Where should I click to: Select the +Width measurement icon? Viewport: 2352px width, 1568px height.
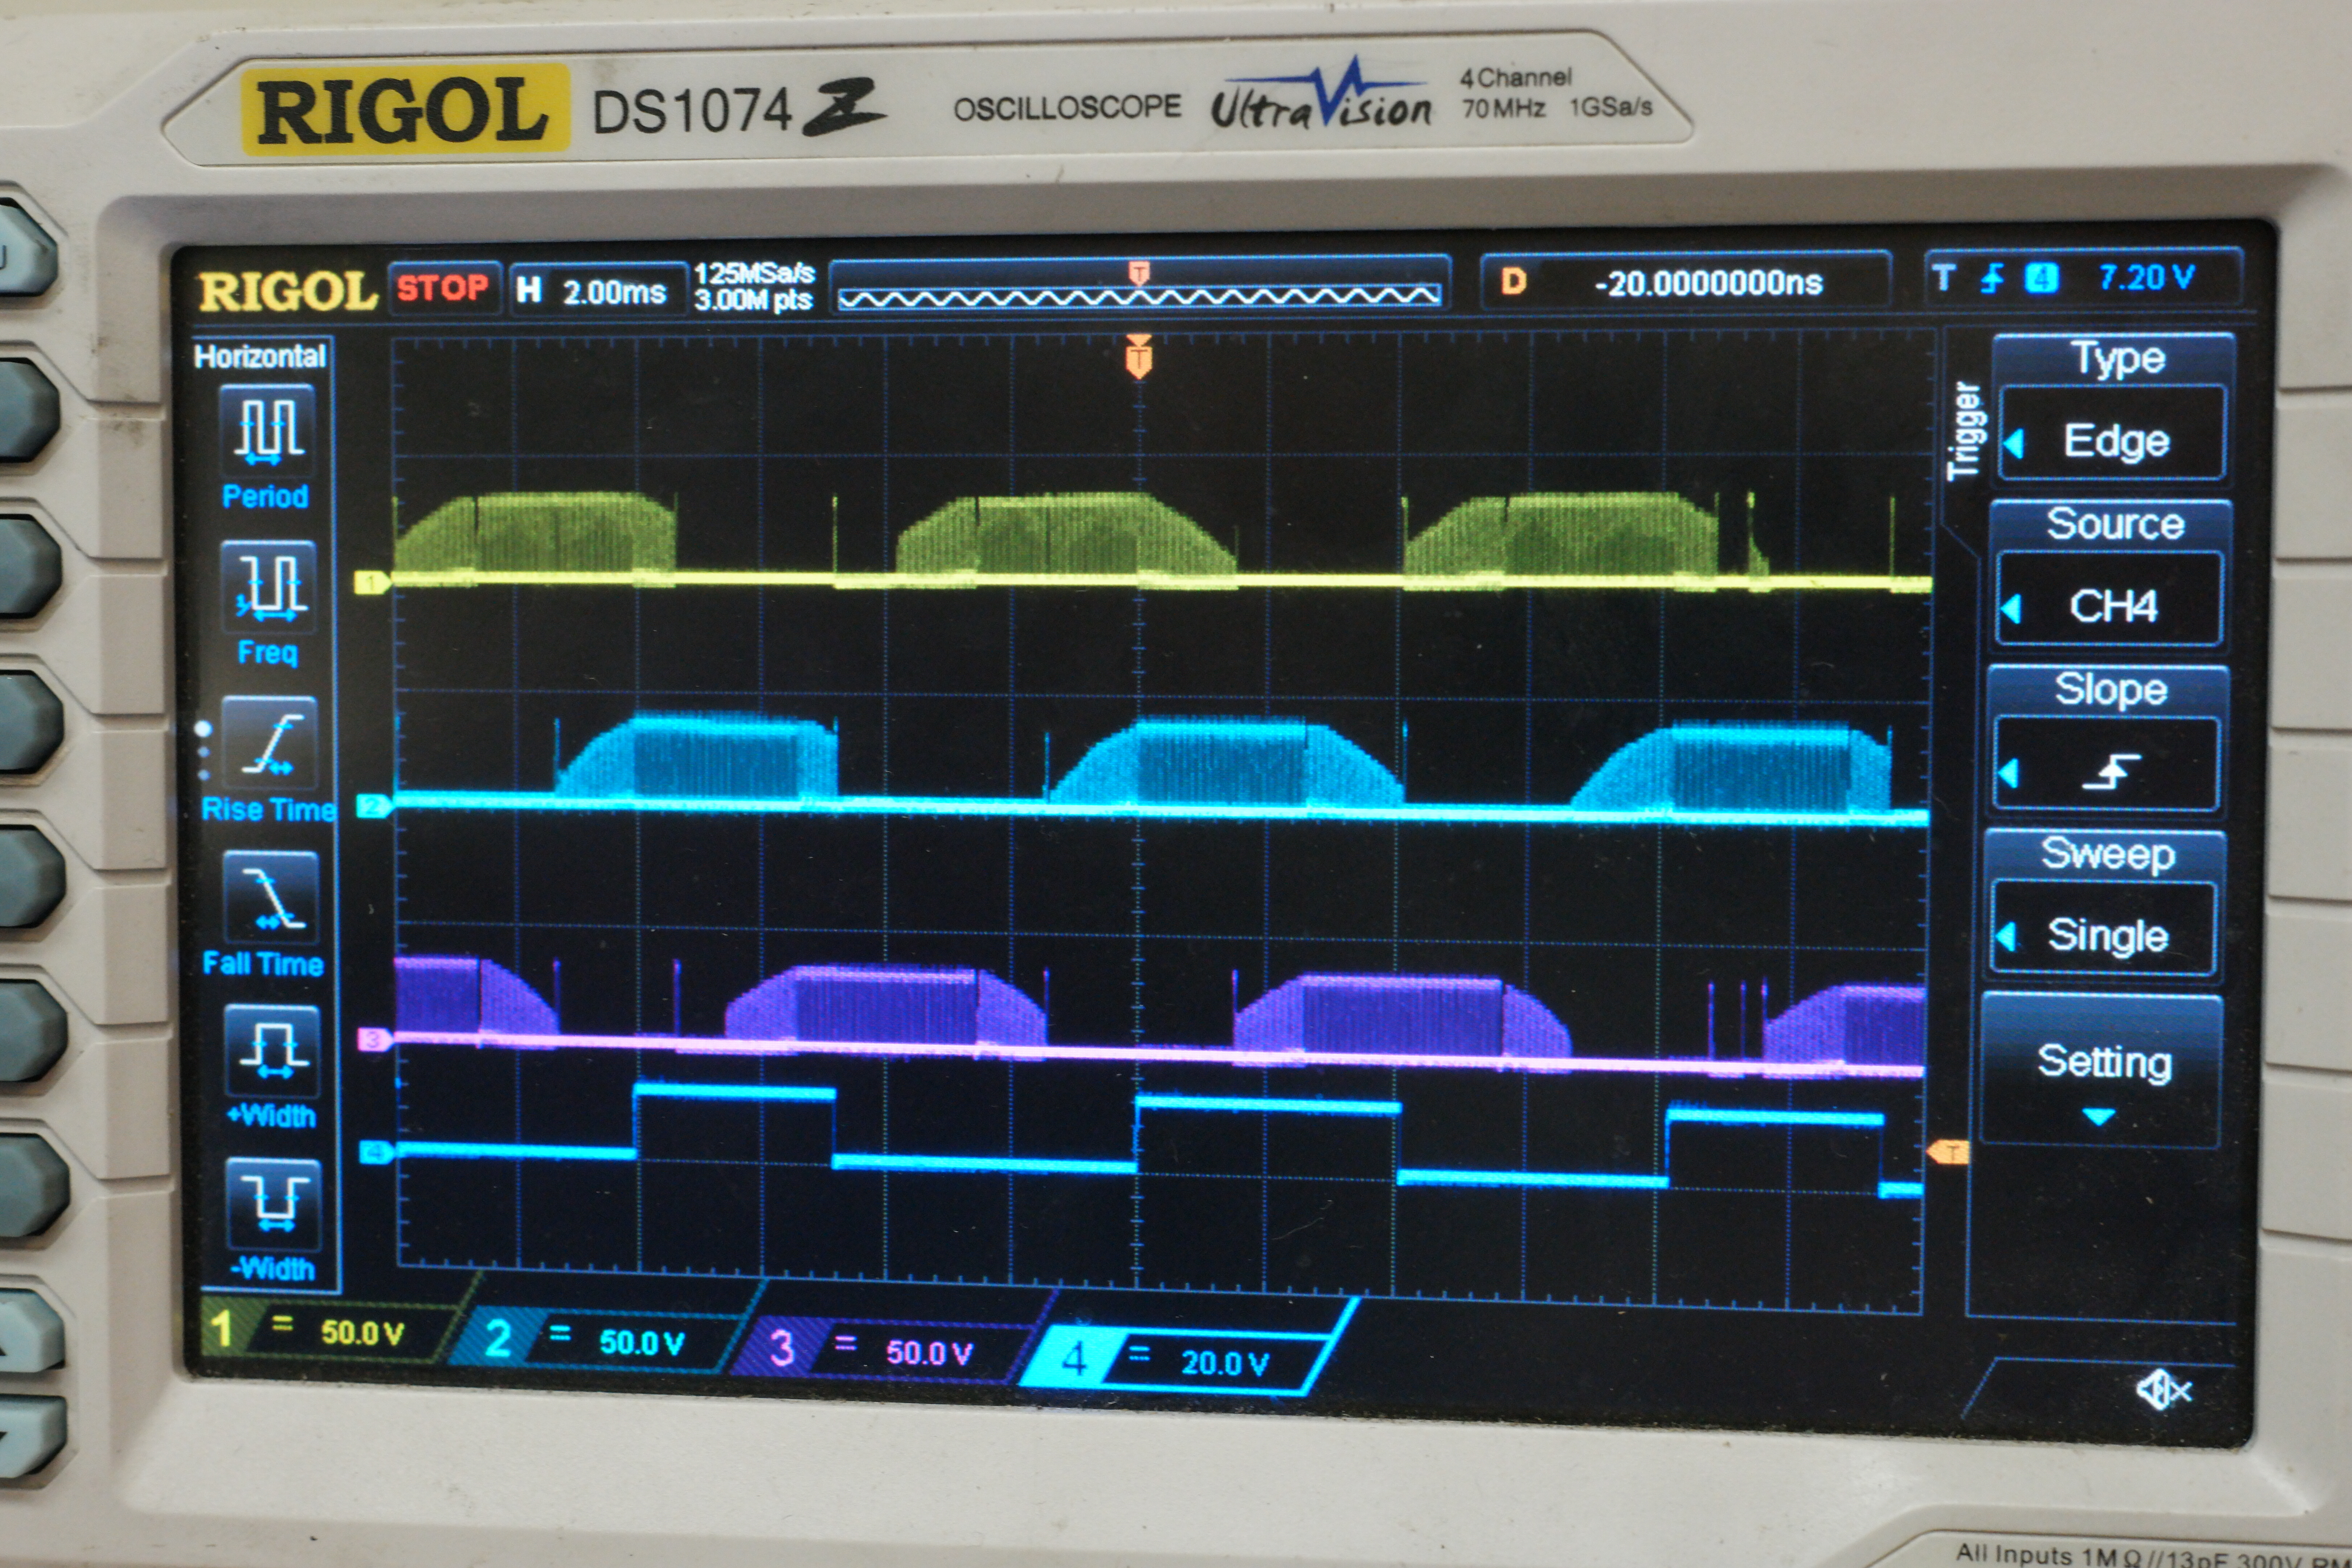point(272,1052)
